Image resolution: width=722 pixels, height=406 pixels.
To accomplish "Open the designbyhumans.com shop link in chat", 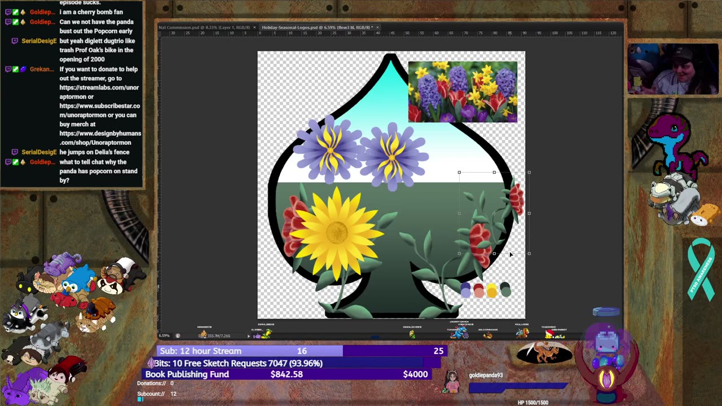I will pos(100,138).
